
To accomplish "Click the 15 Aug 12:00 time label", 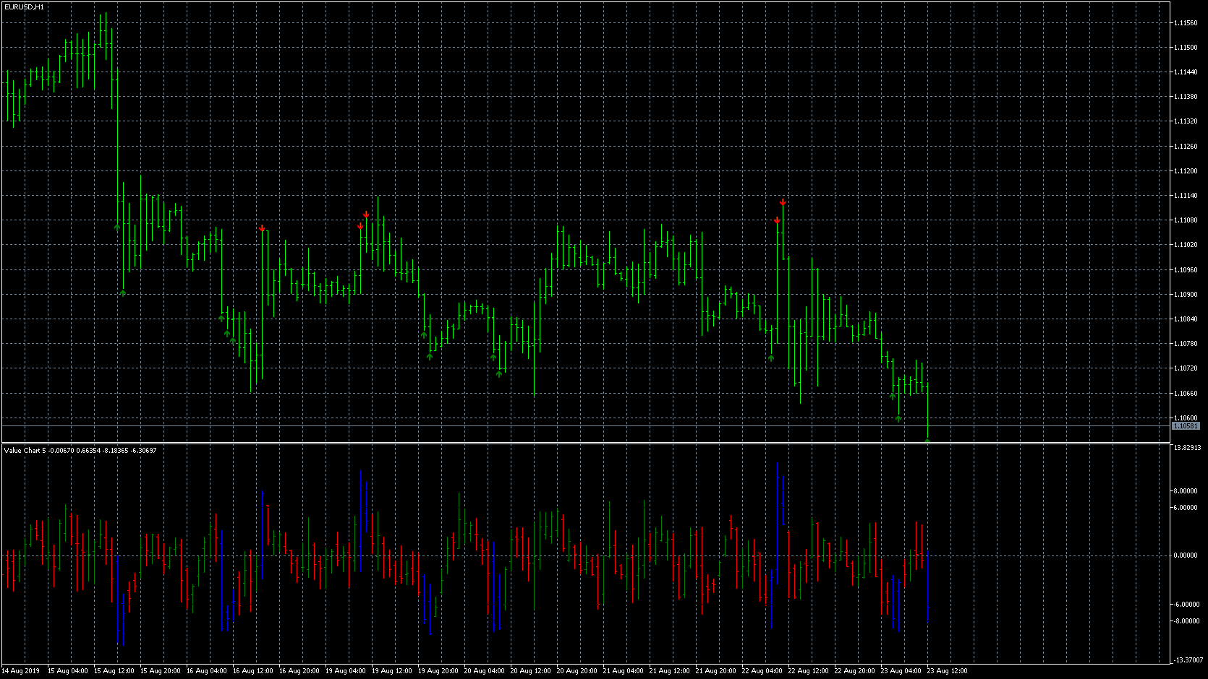I will (114, 671).
